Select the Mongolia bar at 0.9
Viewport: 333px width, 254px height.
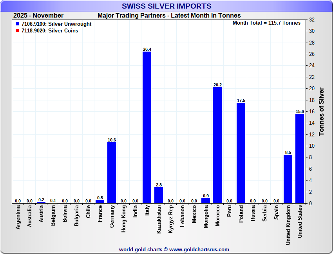tap(206, 201)
